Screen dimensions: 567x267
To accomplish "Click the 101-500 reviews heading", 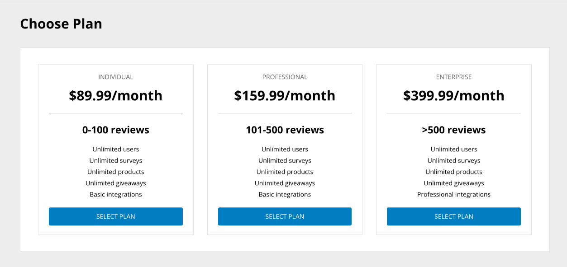I will (x=285, y=130).
